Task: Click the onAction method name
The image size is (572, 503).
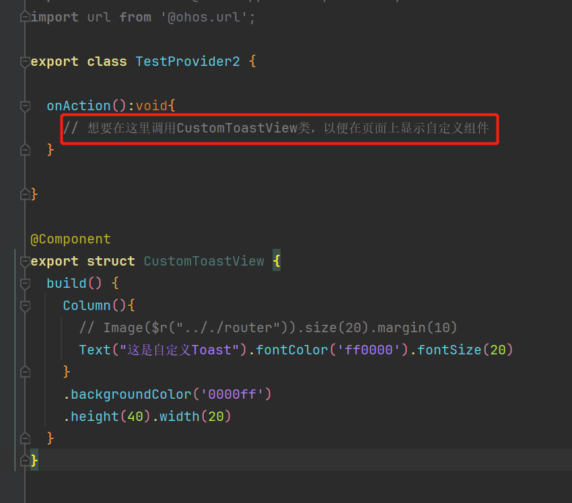Action: coord(78,106)
